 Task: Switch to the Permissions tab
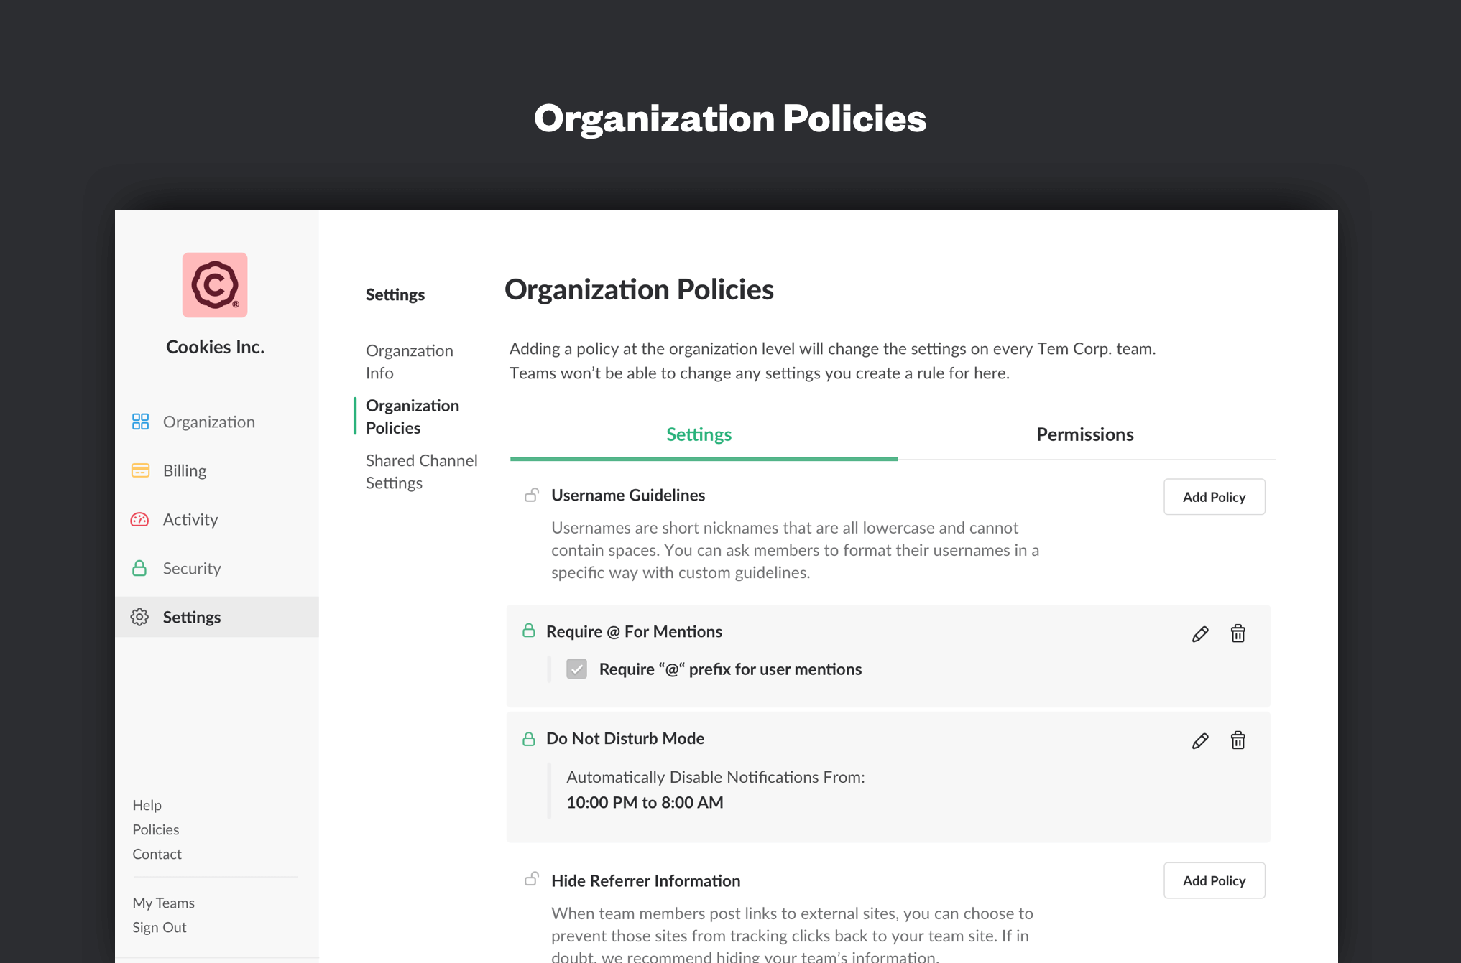(1084, 434)
